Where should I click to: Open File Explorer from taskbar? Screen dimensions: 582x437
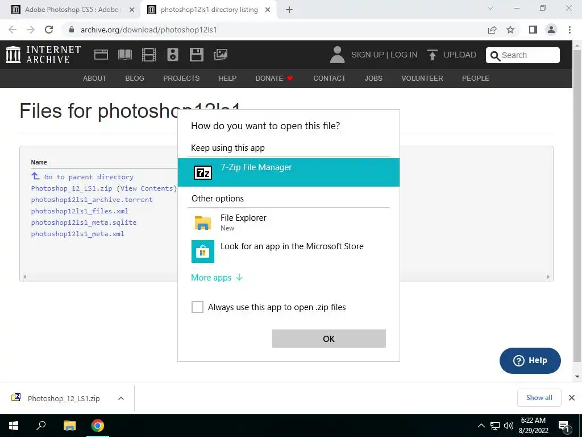pos(69,426)
